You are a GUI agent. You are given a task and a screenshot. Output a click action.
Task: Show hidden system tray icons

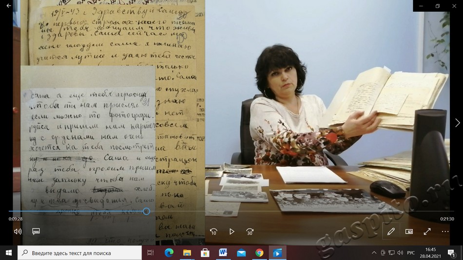point(374,253)
